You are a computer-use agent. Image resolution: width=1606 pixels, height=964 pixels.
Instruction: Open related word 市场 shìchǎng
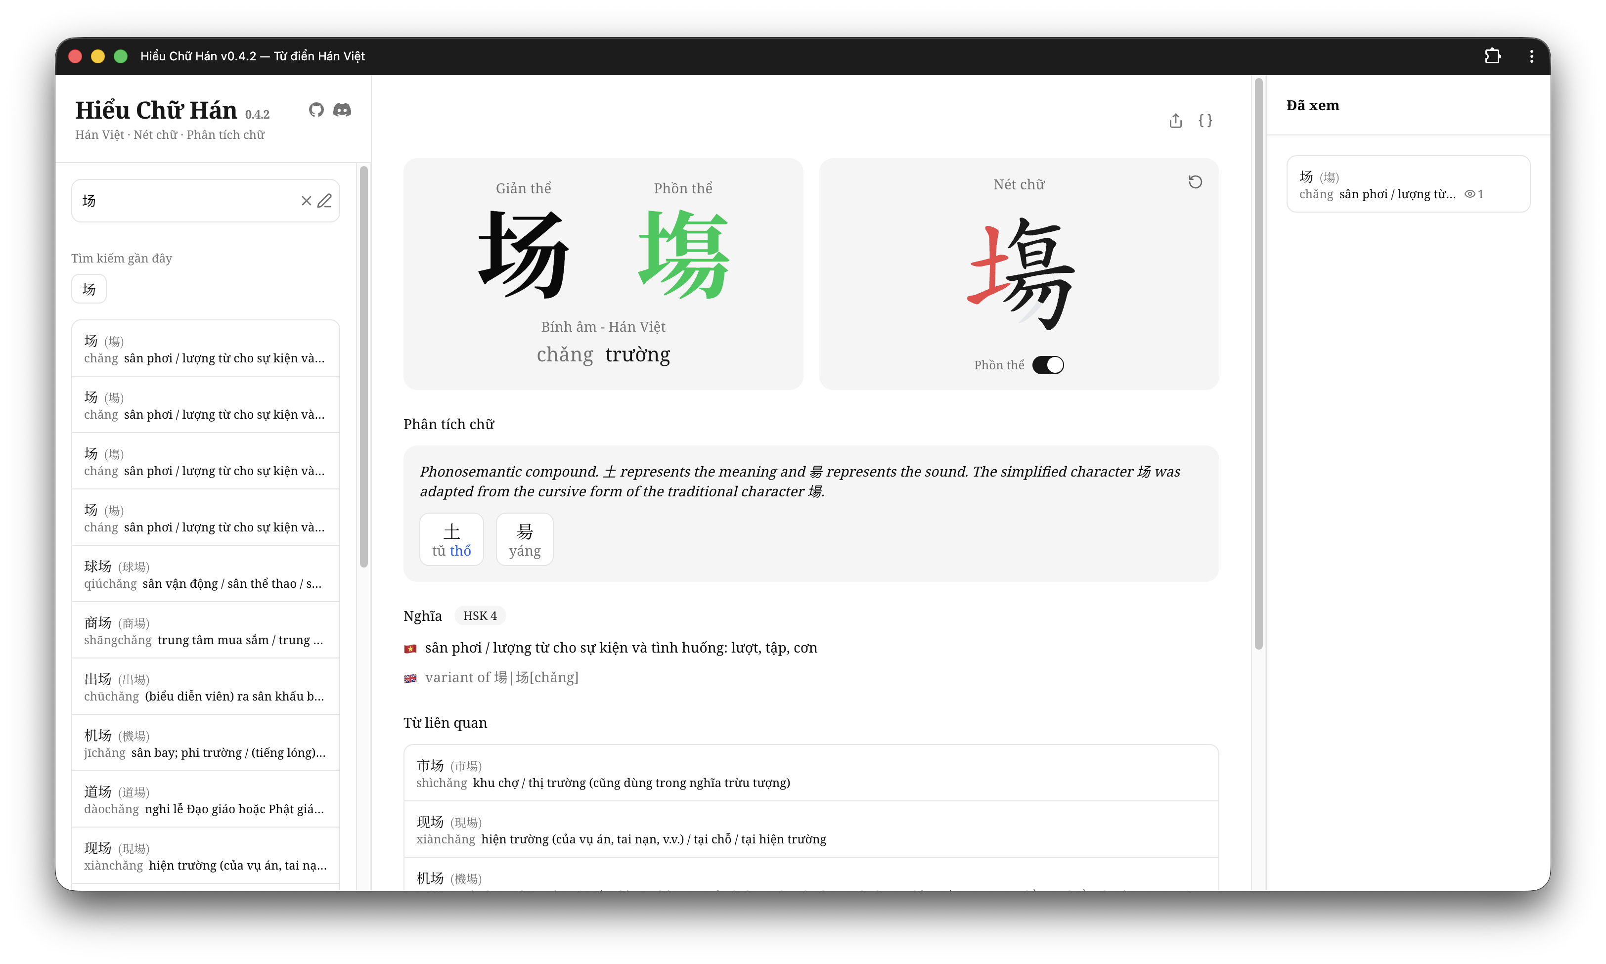coord(811,774)
